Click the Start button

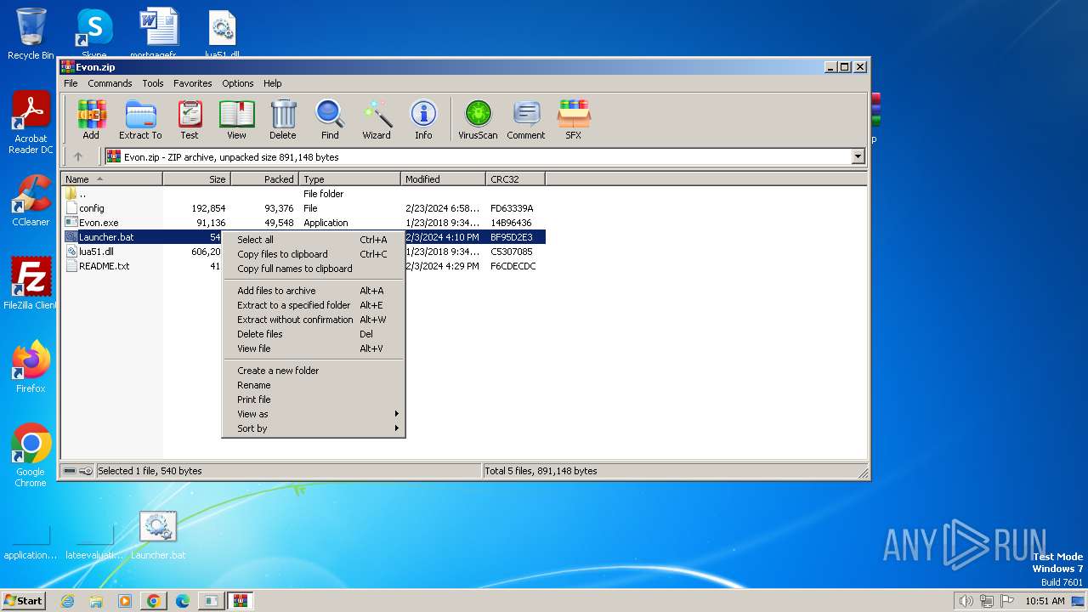[x=24, y=601]
